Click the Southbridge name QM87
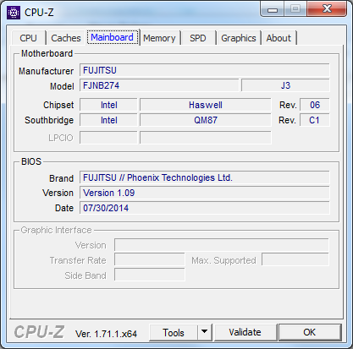Screen dimensions: 353x349 point(206,120)
